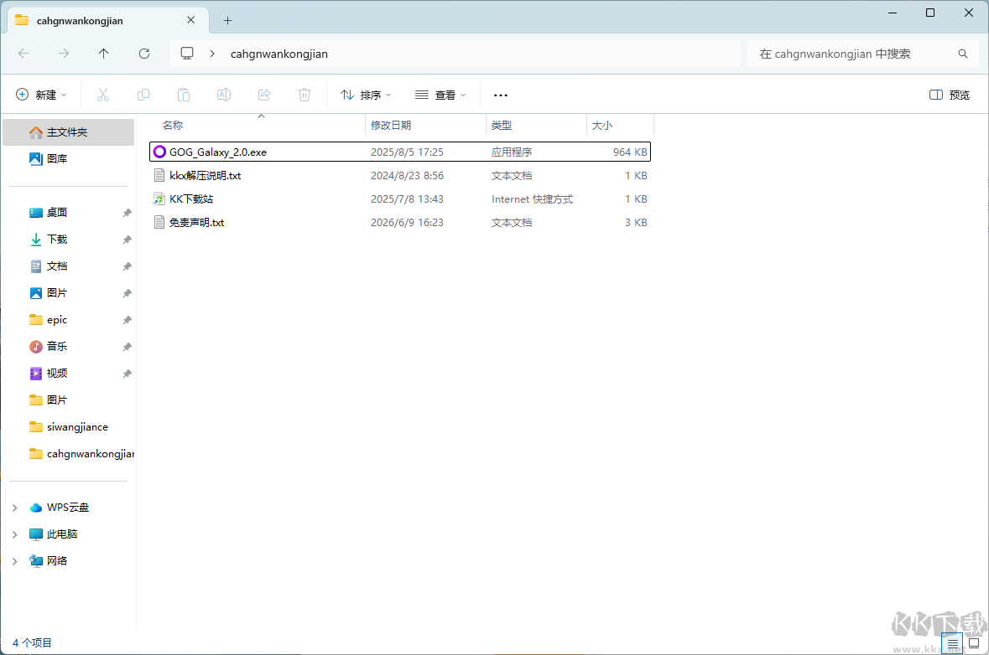
Task: Expand the WPS云盘 tree node
Action: tap(14, 508)
